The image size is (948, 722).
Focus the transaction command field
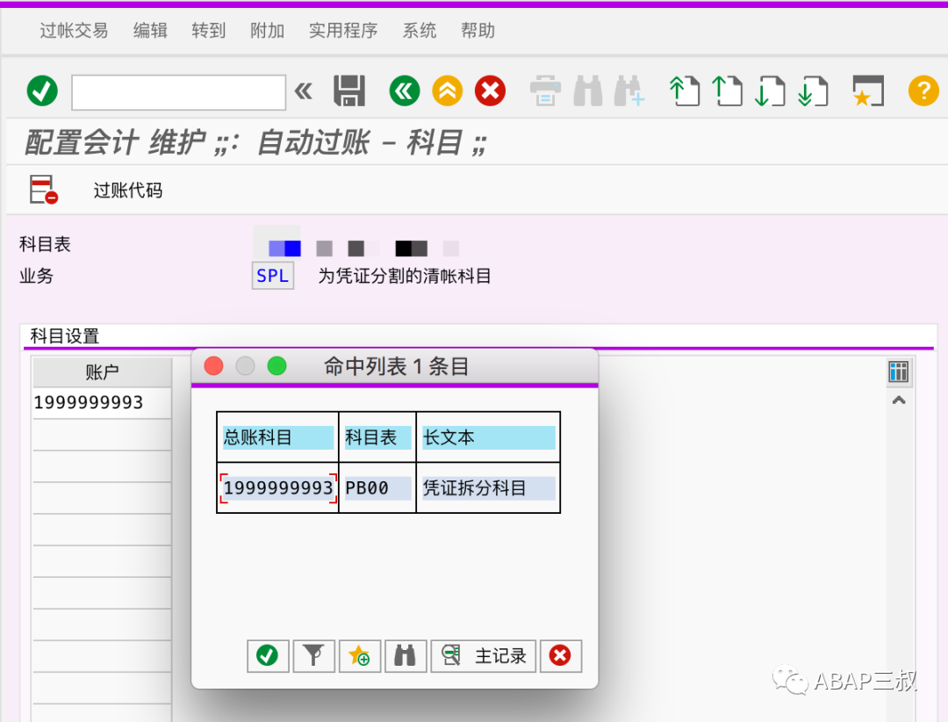(178, 92)
